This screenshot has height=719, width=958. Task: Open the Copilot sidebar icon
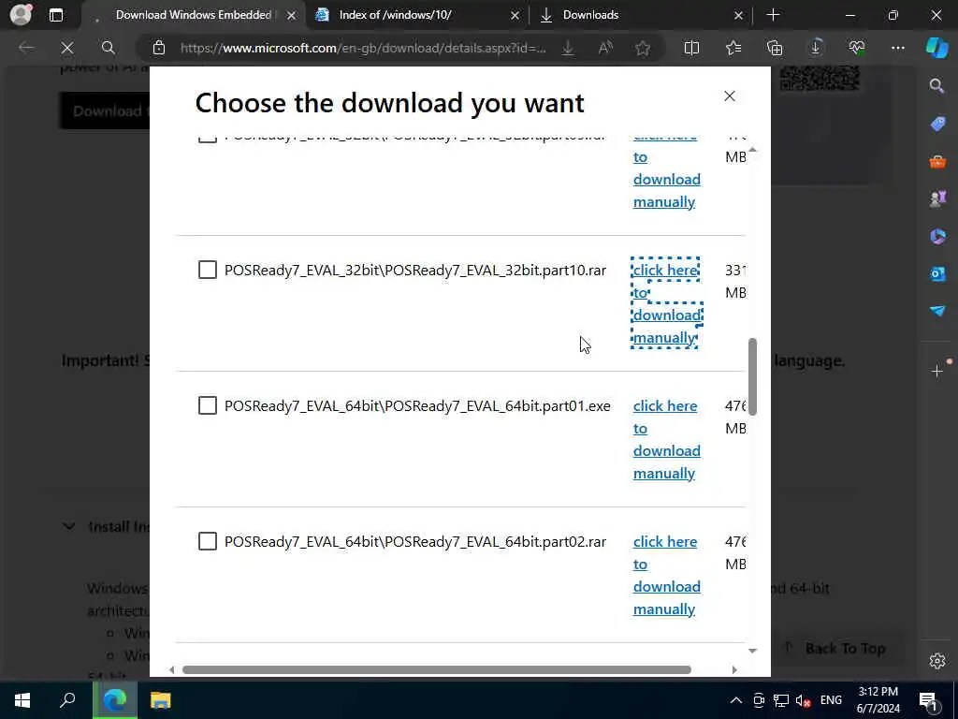coord(936,48)
